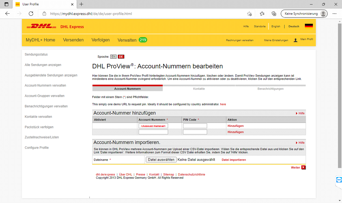Image resolution: width=342 pixels, height=203 pixels.
Task: Switch language using the EN toggle
Action: pos(113,57)
